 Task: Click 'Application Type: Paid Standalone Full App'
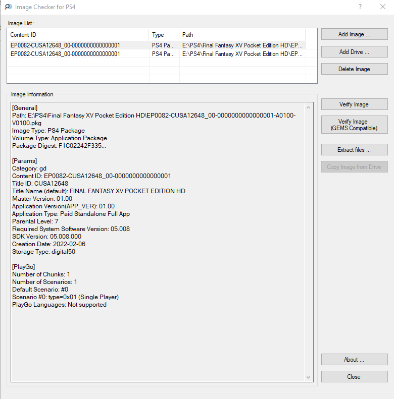[71, 214]
